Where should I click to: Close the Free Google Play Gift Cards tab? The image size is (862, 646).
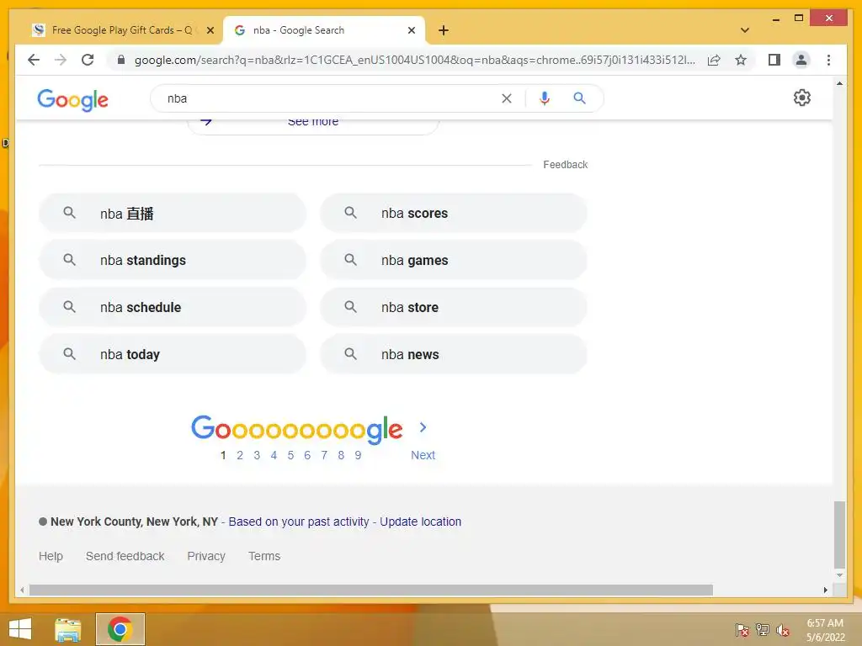210,30
